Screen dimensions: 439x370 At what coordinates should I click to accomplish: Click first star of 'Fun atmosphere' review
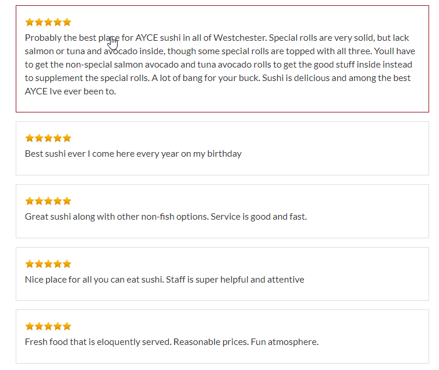30,326
